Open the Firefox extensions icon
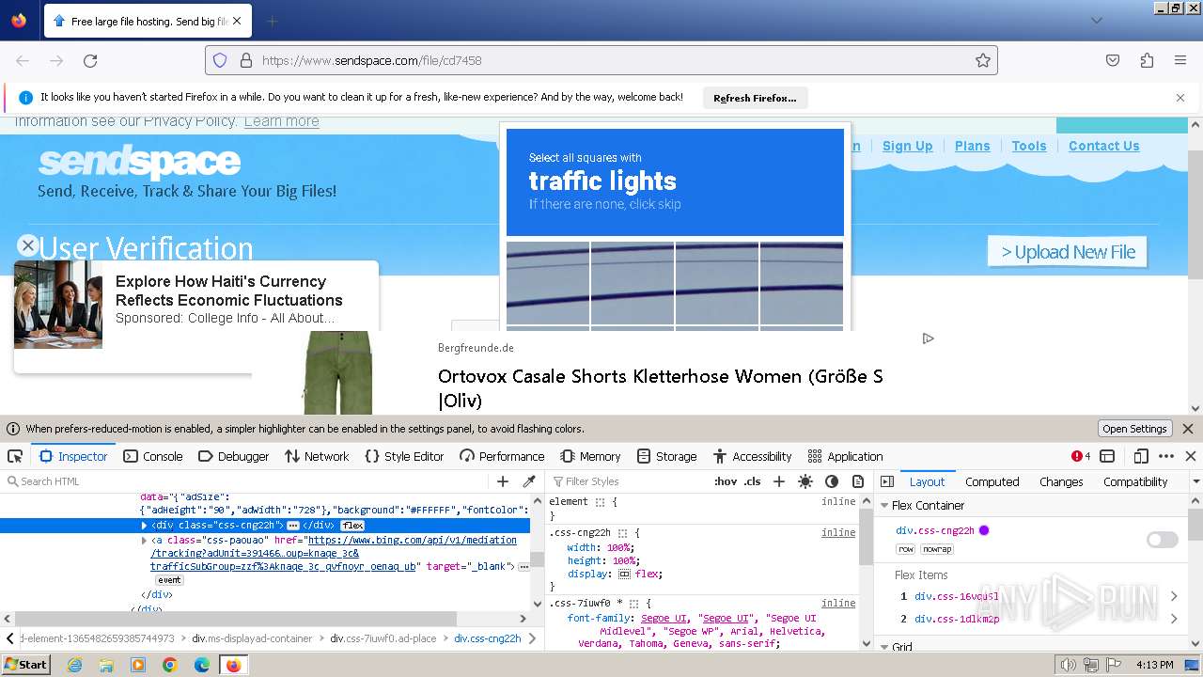 point(1147,60)
